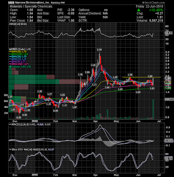Click the green EMA(200) axis value tag
The width and height of the screenshot is (174, 177).
pyautogui.click(x=168, y=88)
